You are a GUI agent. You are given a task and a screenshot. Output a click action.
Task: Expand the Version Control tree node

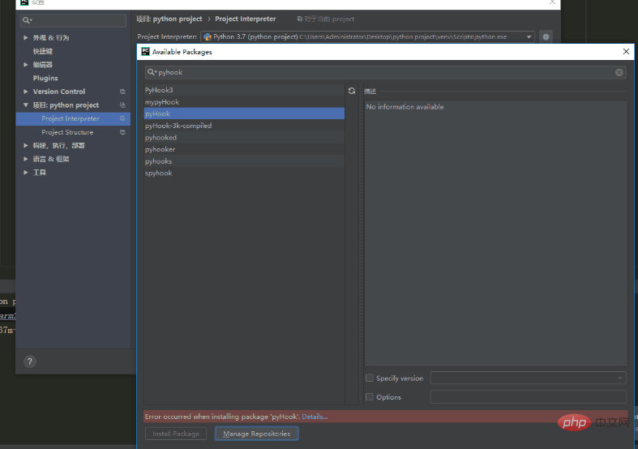(26, 92)
